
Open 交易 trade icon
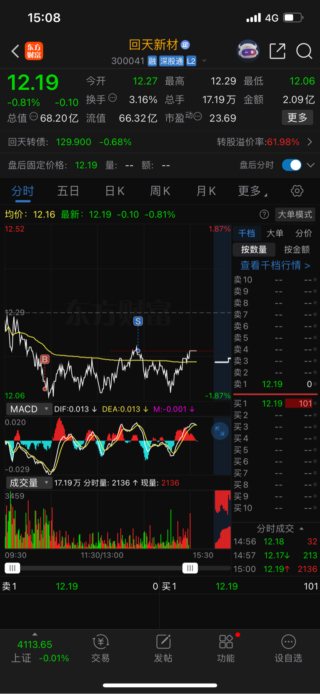tap(100, 649)
